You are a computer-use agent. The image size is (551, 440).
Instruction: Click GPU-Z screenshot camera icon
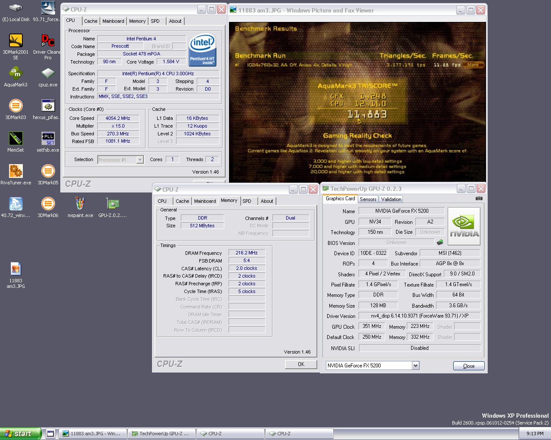[x=479, y=199]
